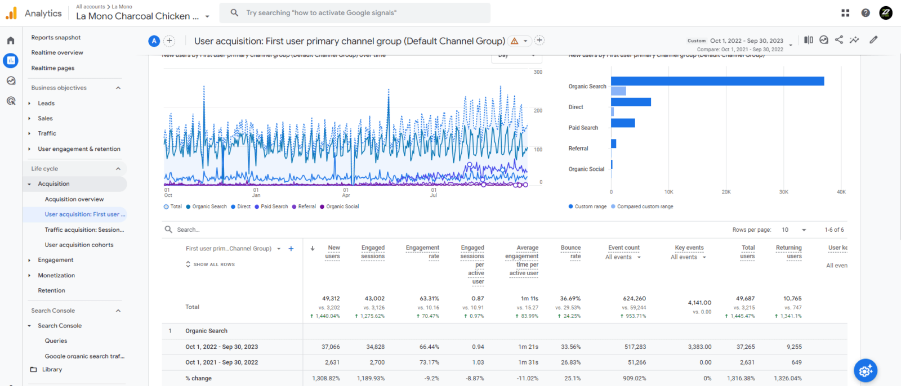Click the plus circle after report title
901x386 pixels.
(539, 41)
